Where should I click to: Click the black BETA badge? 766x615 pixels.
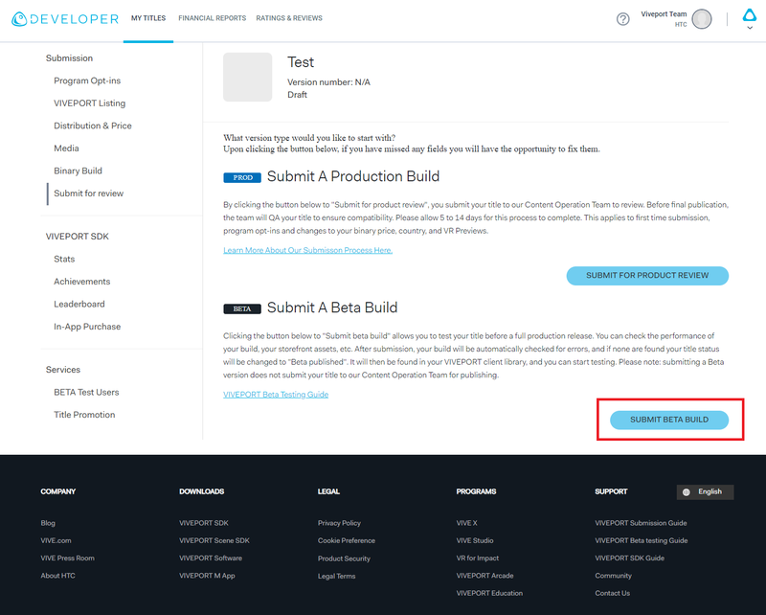[x=242, y=309]
